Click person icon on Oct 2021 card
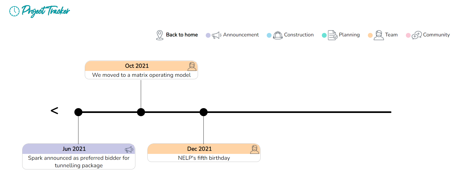Viewport: 469px width, 182px height. pyautogui.click(x=192, y=66)
